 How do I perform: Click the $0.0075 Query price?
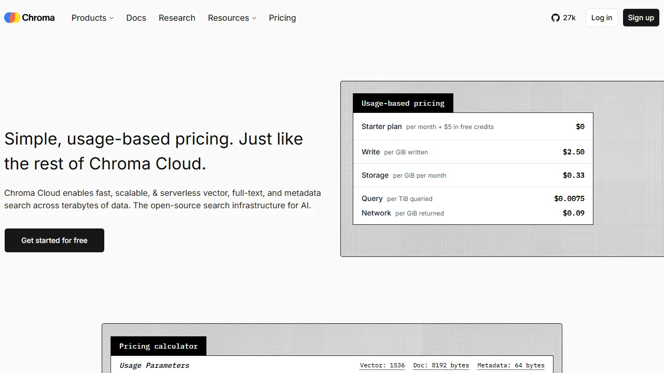(569, 198)
